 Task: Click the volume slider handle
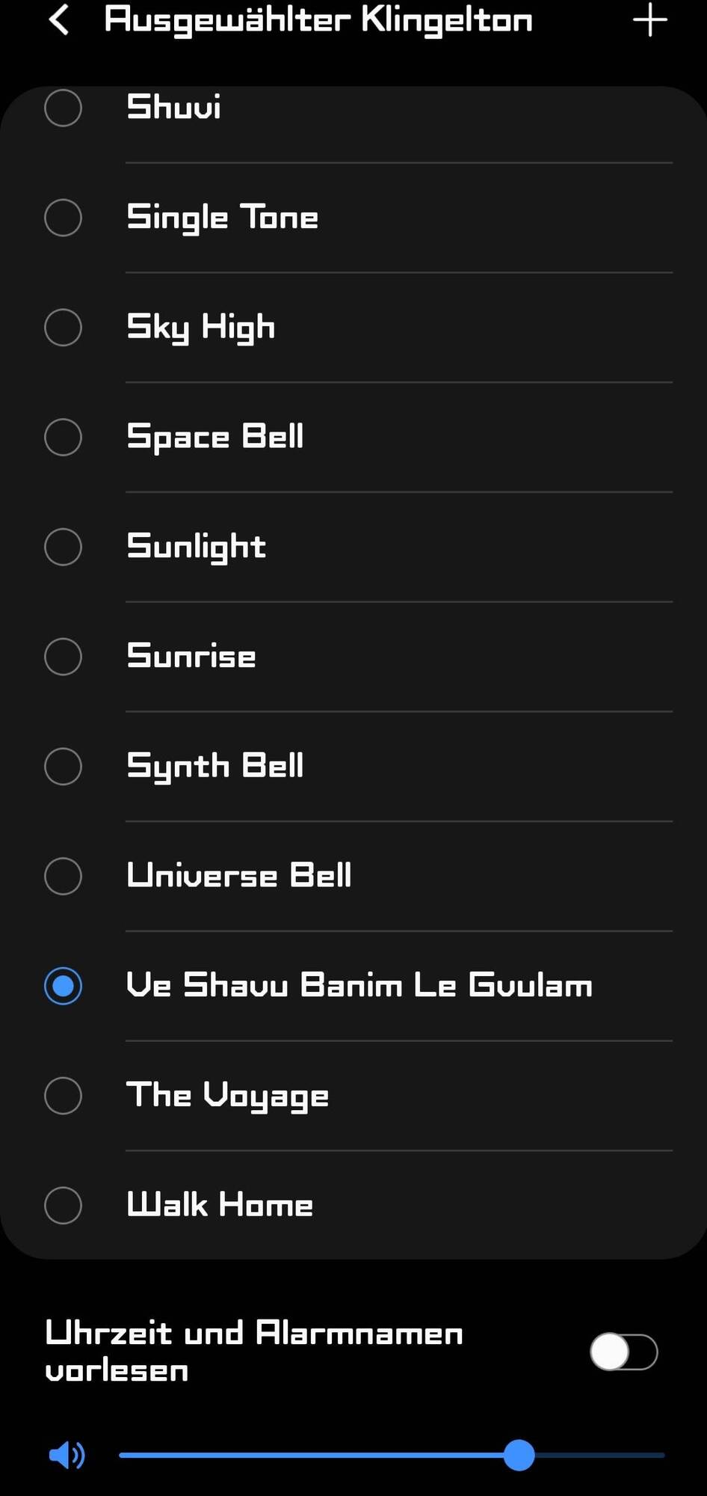click(519, 1455)
